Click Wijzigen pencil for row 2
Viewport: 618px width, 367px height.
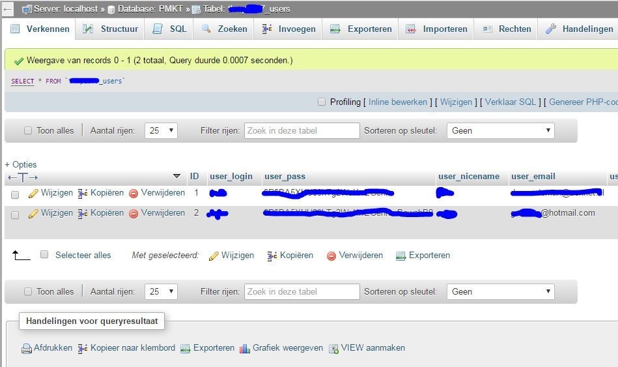click(51, 213)
